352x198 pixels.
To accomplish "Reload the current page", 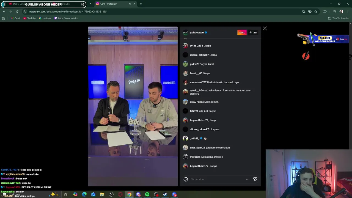I will click(x=17, y=12).
